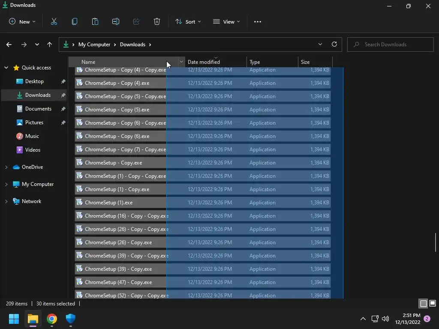Select ChromeSetup - Copy (6).exe
This screenshot has width=439, height=329.
pos(203,136)
